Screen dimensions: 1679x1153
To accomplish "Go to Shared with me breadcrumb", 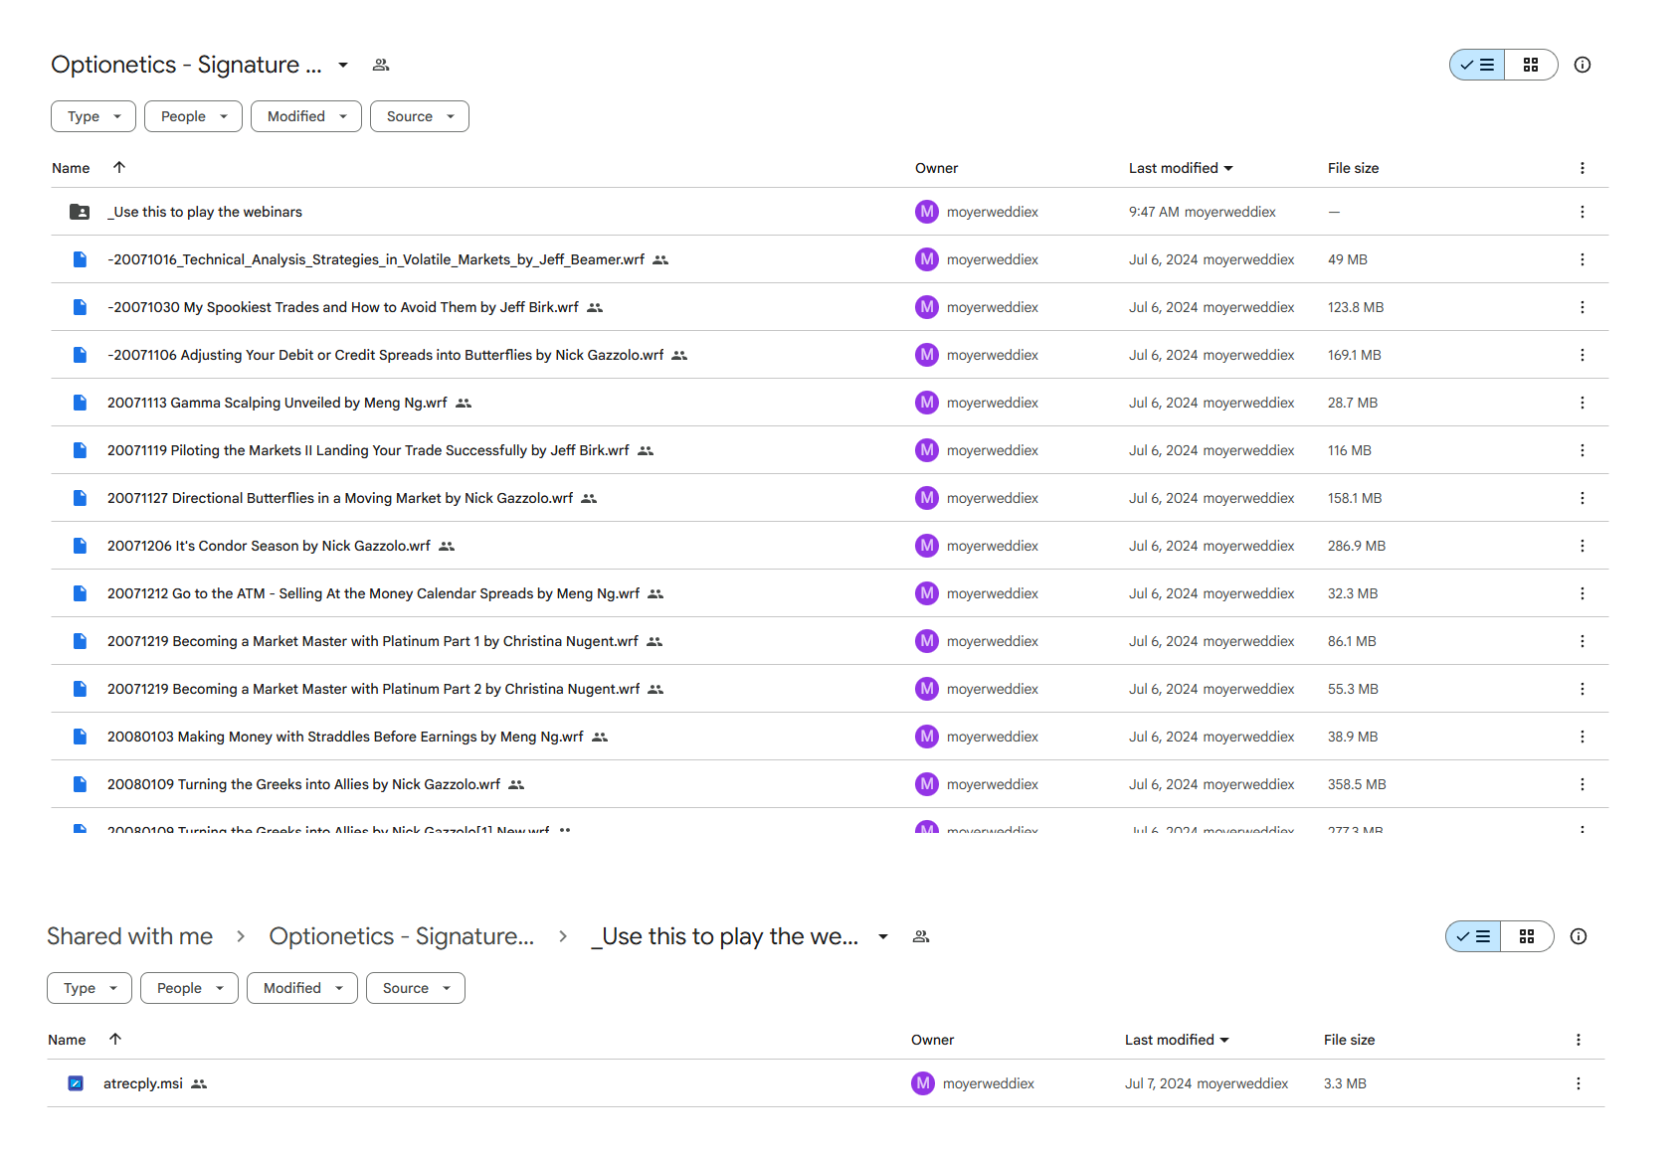I will pos(129,936).
